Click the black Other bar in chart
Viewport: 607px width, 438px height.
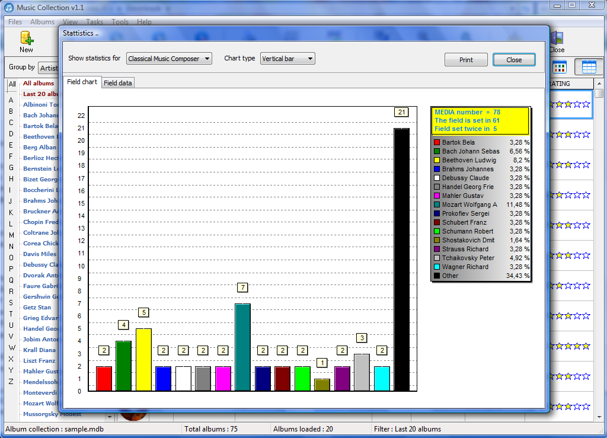pyautogui.click(x=401, y=260)
